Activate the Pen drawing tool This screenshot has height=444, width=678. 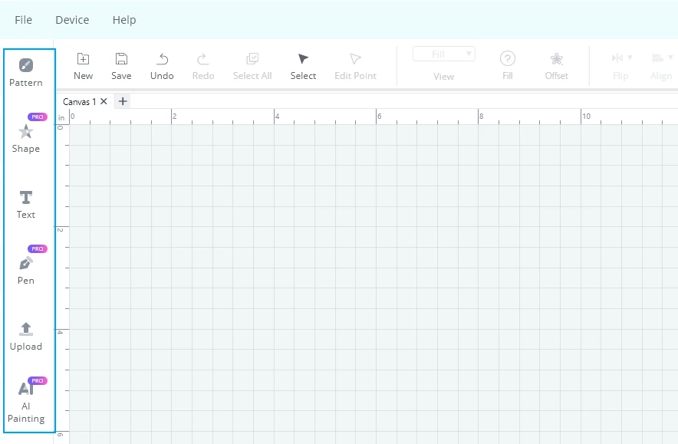pyautogui.click(x=26, y=271)
